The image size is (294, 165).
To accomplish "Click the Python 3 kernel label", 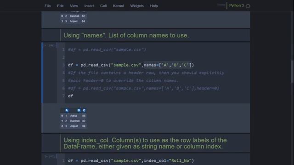I will 237,5.
